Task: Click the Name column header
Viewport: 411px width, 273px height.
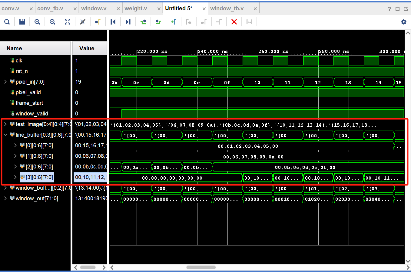Action: click(35, 48)
